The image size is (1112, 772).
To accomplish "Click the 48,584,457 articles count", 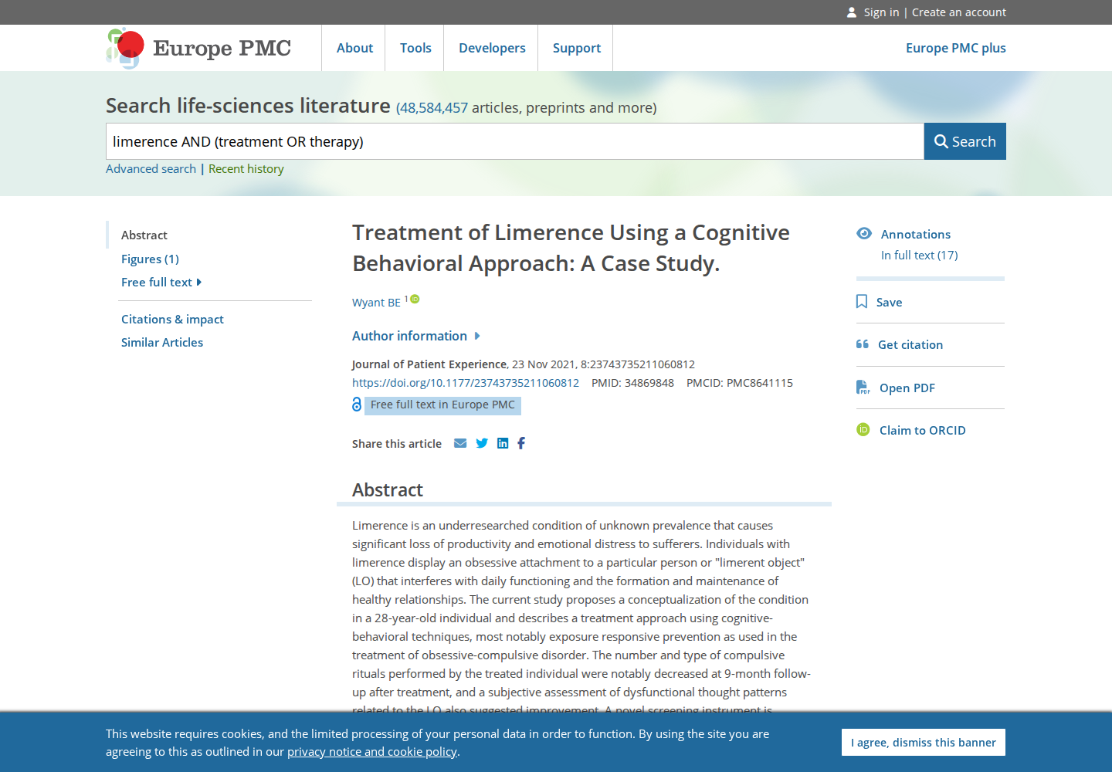I will point(432,108).
